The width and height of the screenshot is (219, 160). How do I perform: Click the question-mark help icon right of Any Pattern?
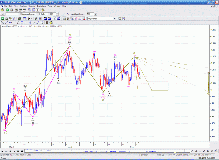point(120,19)
